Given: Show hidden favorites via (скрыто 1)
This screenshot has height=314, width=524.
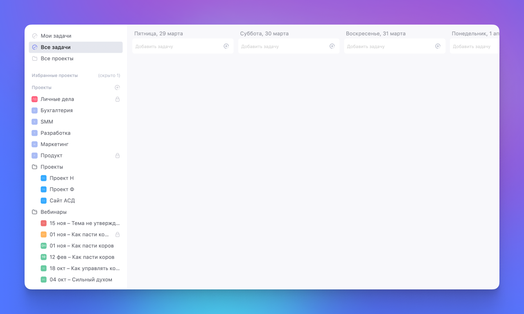Looking at the screenshot, I should (x=109, y=75).
